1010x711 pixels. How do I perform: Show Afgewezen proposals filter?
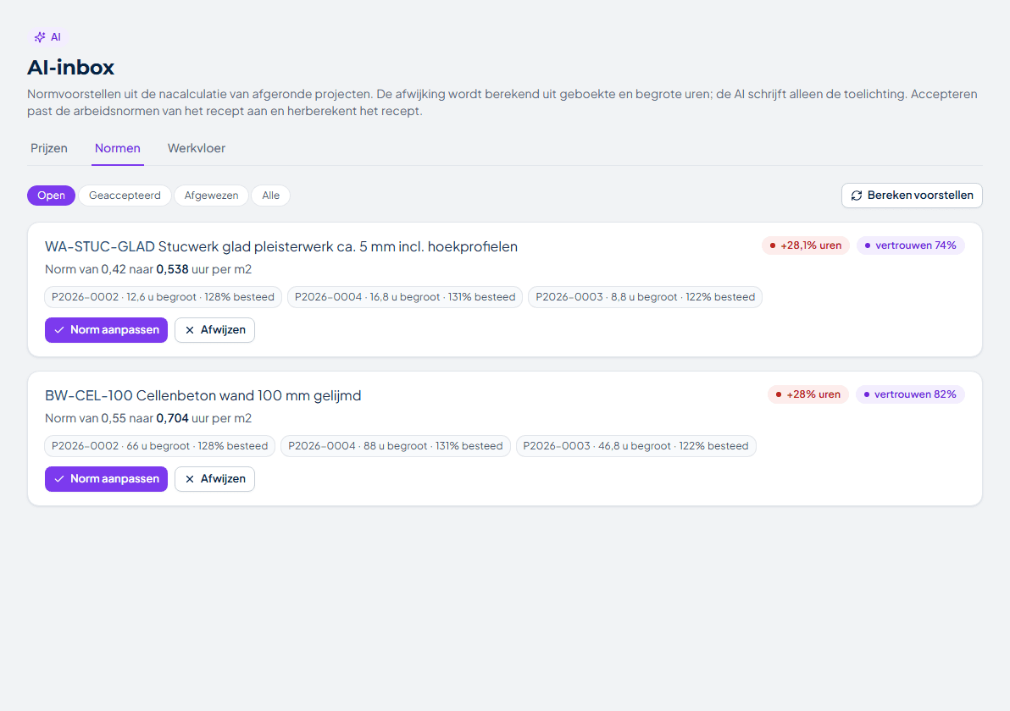click(211, 196)
